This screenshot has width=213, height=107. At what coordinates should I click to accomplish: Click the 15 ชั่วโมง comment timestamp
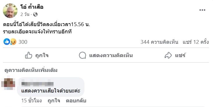click(31, 101)
